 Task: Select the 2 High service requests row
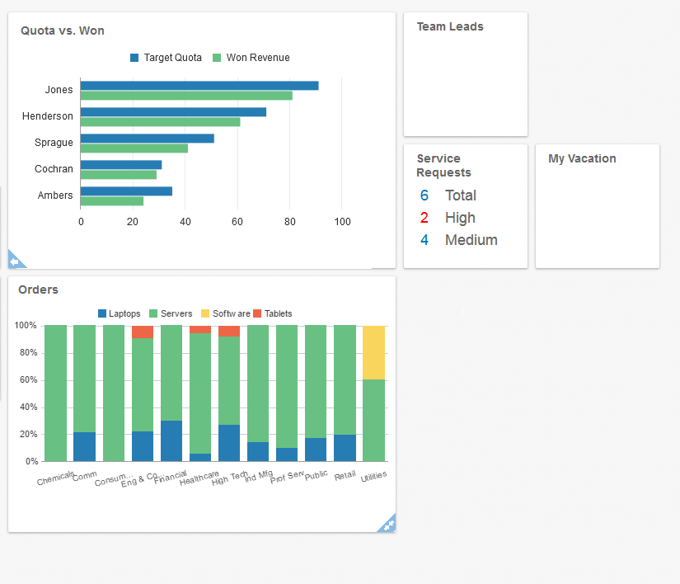pyautogui.click(x=448, y=218)
